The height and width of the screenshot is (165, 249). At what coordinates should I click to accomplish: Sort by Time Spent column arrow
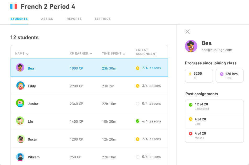click(x=124, y=54)
